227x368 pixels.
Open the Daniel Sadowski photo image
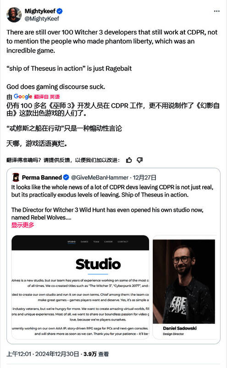(184, 287)
